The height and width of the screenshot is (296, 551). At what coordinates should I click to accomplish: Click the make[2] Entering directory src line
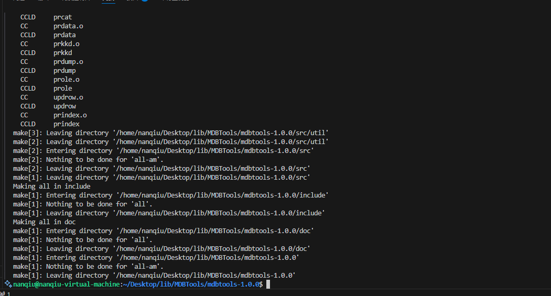point(164,151)
